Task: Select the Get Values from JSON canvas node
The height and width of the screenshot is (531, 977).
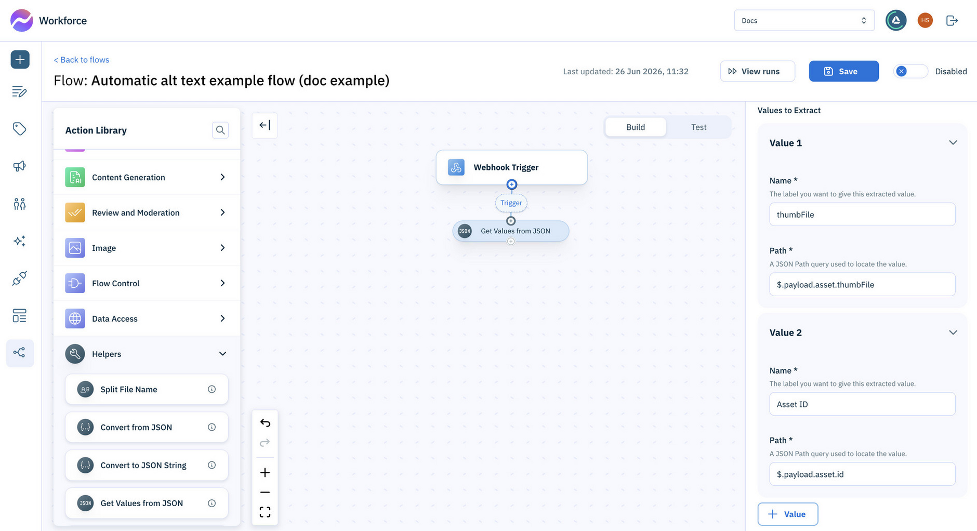Action: pyautogui.click(x=511, y=231)
